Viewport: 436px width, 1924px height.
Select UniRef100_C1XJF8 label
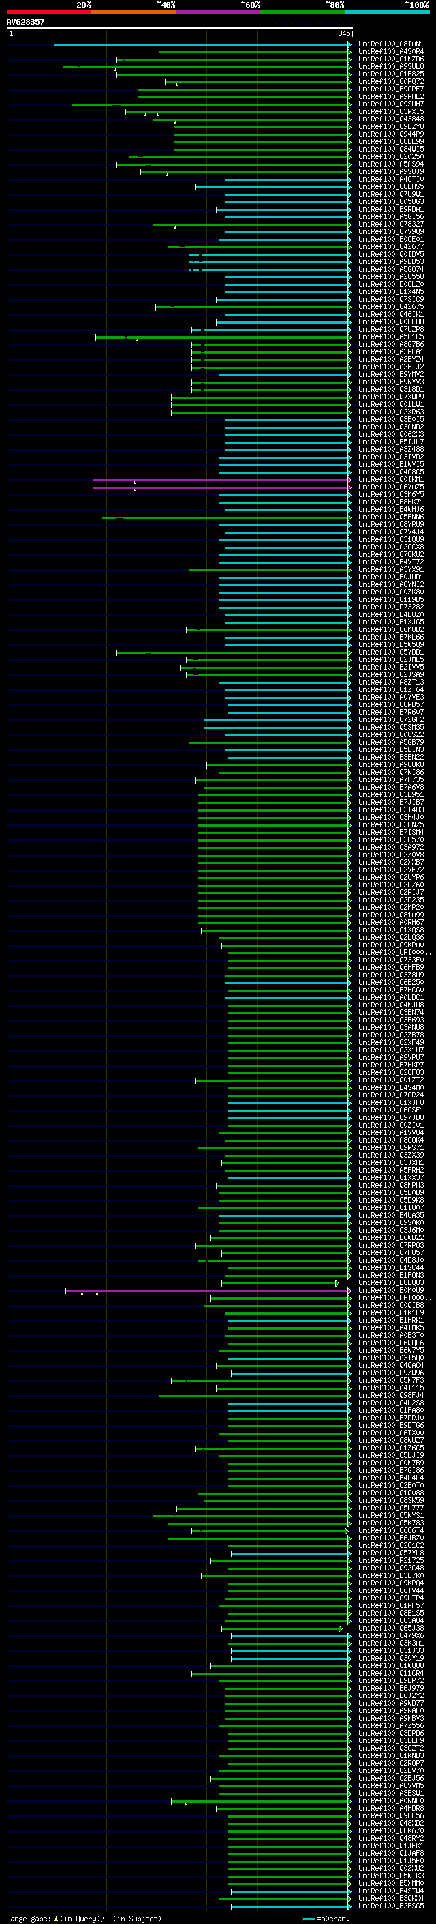(x=391, y=1103)
